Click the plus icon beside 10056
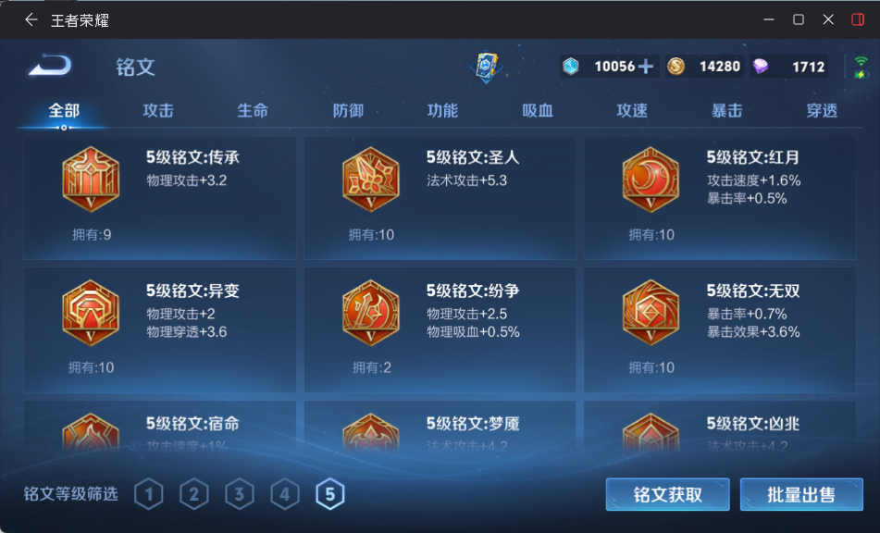The image size is (880, 533). pos(645,67)
